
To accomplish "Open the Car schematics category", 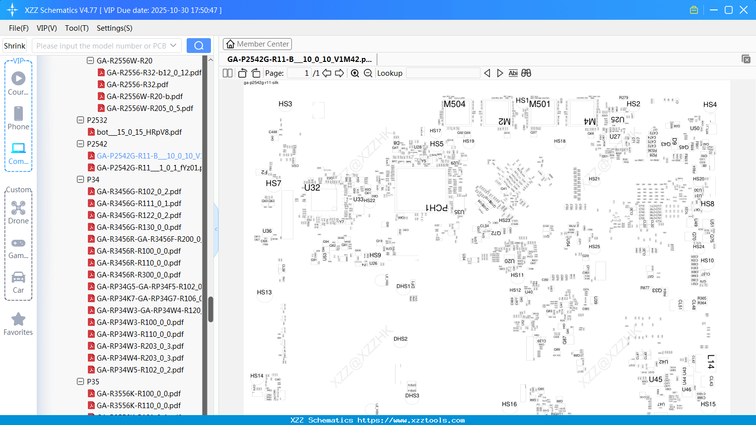I will [x=18, y=282].
